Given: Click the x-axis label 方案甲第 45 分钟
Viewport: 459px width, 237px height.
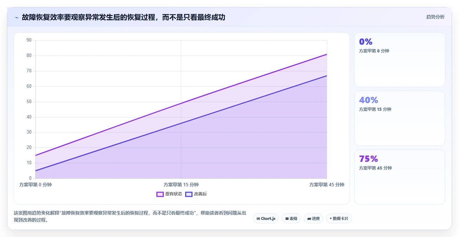Looking at the screenshot, I should tap(327, 185).
